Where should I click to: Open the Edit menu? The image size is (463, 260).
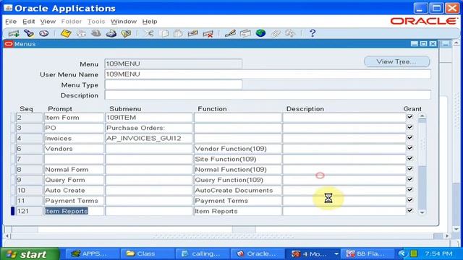click(x=29, y=22)
